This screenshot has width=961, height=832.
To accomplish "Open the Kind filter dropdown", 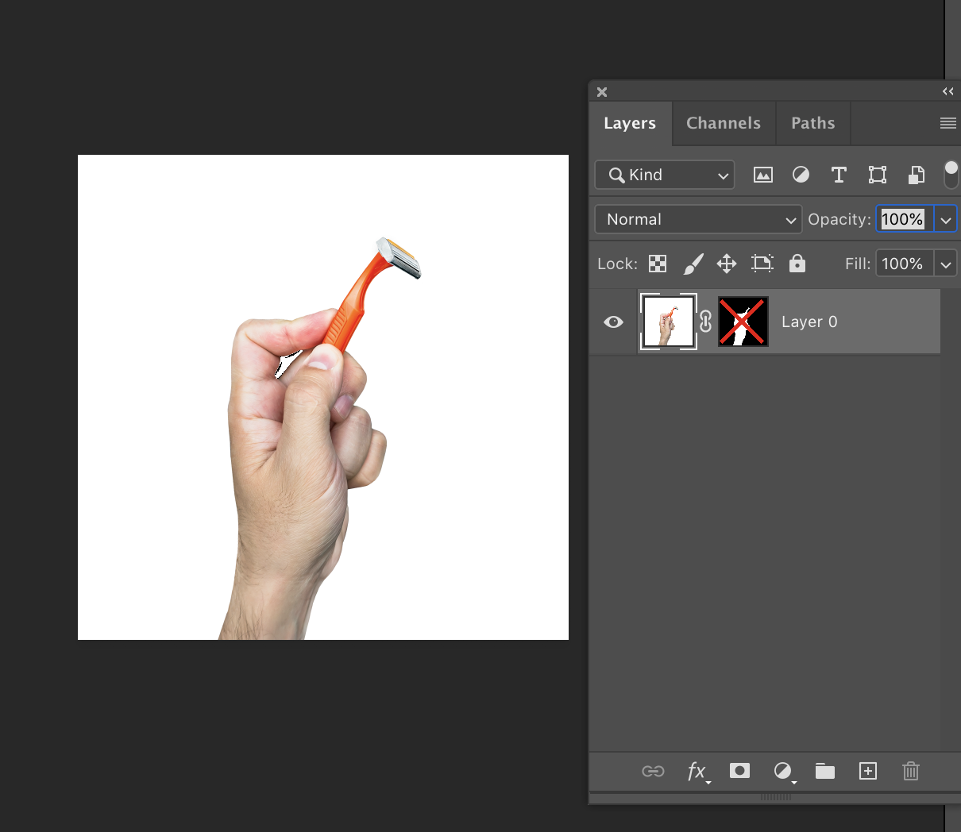I will point(664,175).
